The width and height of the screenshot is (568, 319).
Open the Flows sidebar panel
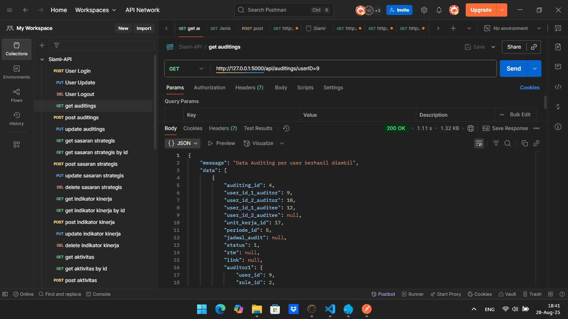click(x=17, y=95)
